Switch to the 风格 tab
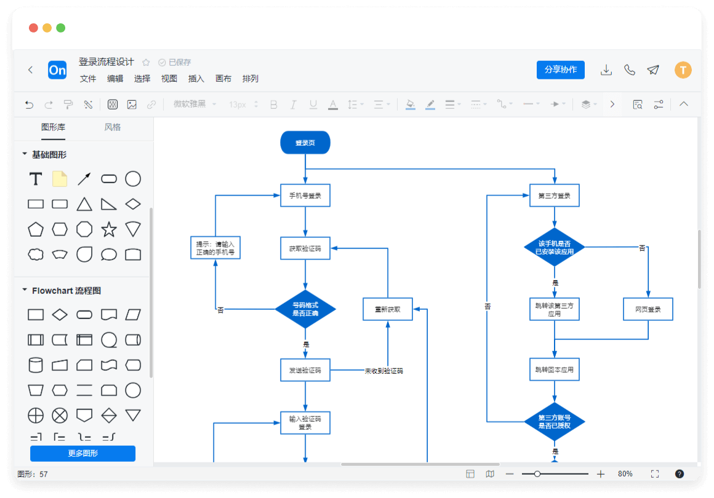 (x=113, y=127)
